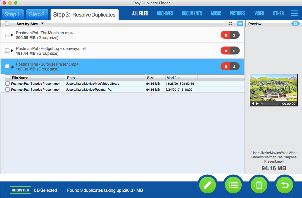Click the green trash delete button

click(259, 185)
